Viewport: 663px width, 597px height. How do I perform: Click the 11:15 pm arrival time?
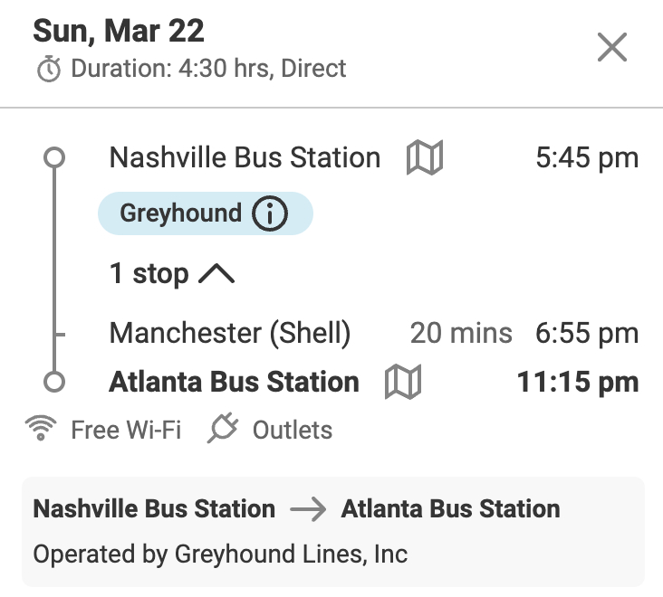coord(578,382)
